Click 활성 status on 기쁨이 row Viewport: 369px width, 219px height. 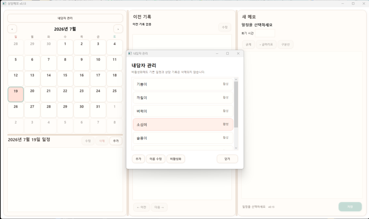pyautogui.click(x=226, y=84)
